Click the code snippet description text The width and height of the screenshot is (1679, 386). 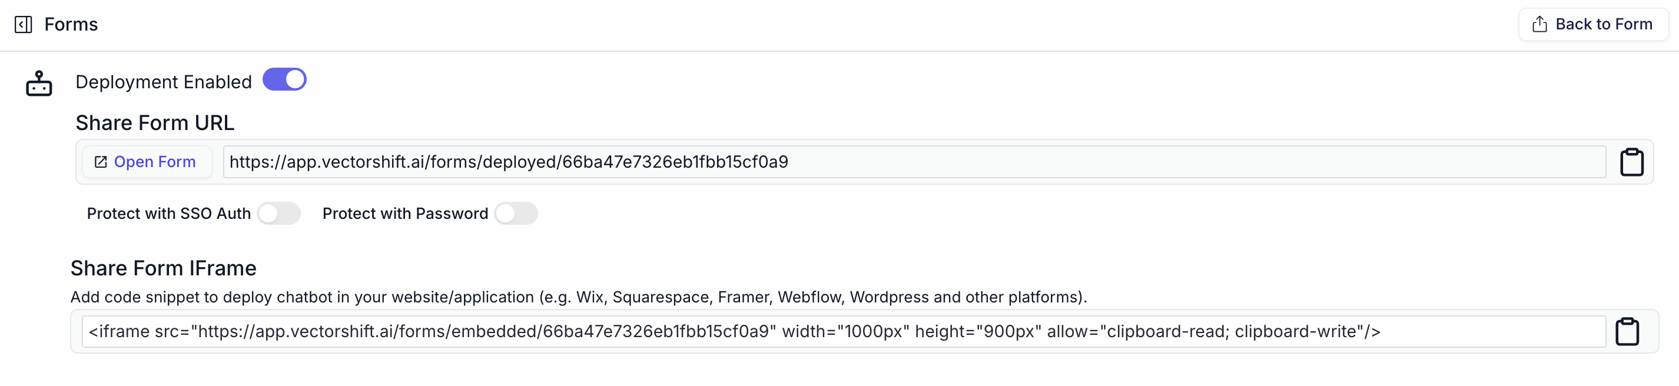tap(578, 298)
